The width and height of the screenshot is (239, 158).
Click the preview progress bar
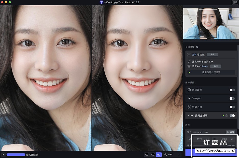pyautogui.click(x=16, y=155)
